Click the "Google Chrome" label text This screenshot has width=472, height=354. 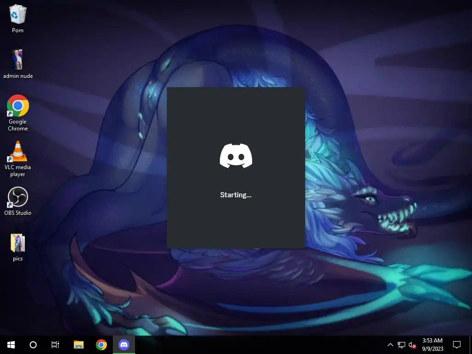18,125
